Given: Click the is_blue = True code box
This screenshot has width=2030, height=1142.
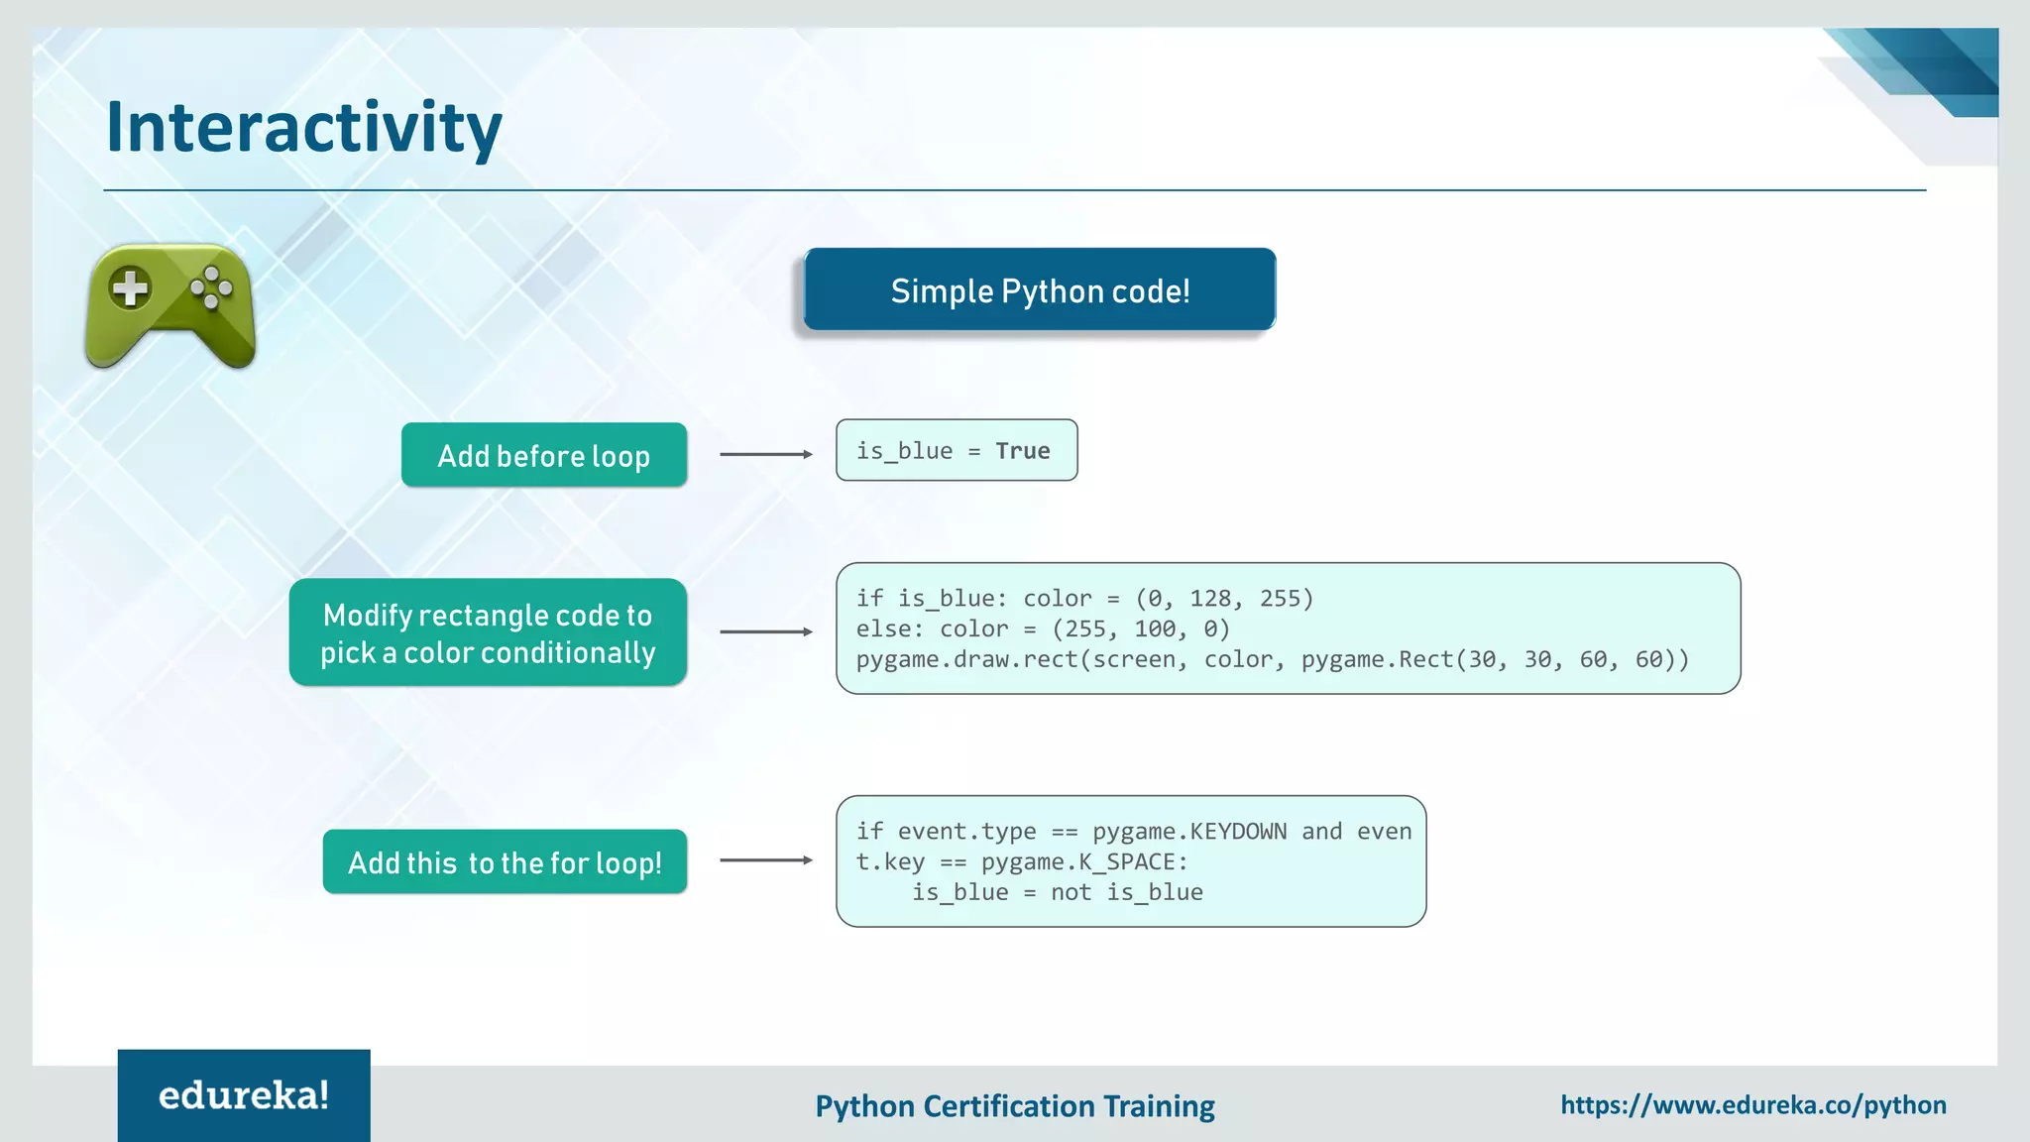Looking at the screenshot, I should (x=956, y=451).
